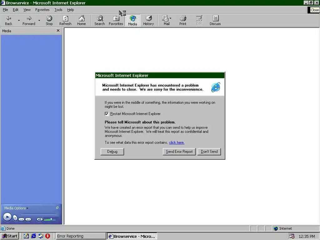Uncheck Restart Microsoft Internet Explorer
The width and height of the screenshot is (320, 240).
[107, 114]
